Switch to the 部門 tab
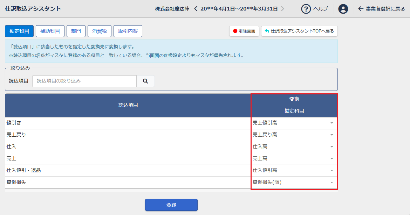The width and height of the screenshot is (410, 215). click(x=76, y=31)
